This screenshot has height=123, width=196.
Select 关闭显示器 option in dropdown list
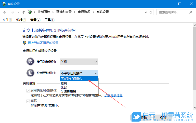[79, 92]
